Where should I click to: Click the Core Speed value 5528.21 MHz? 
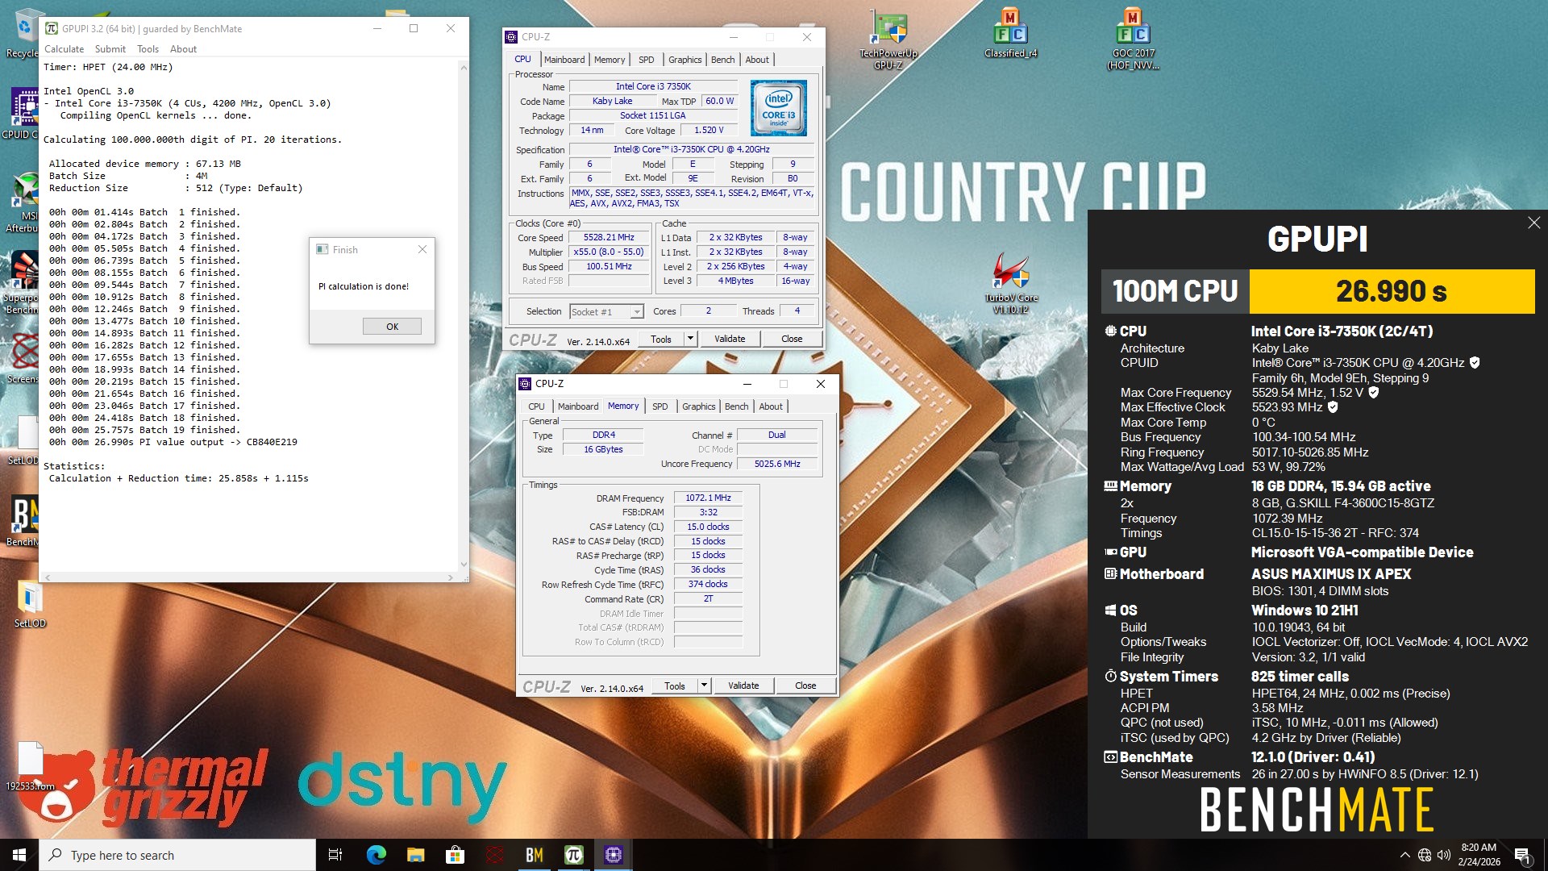point(609,237)
